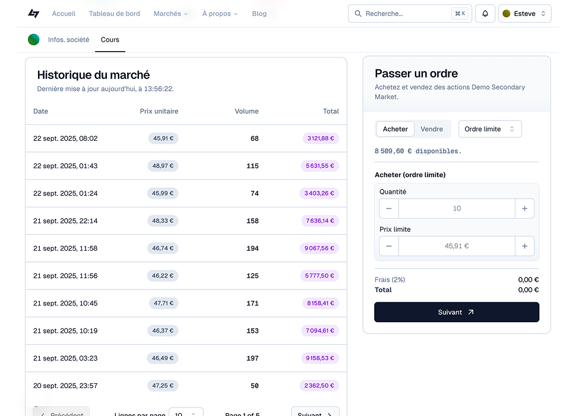576x416 pixels.
Task: Click the ⌘K shortcut badge
Action: 460,14
